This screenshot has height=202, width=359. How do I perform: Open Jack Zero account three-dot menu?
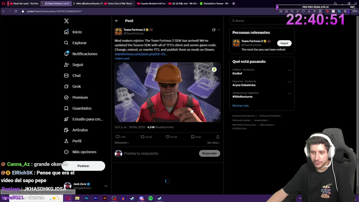[x=106, y=186]
